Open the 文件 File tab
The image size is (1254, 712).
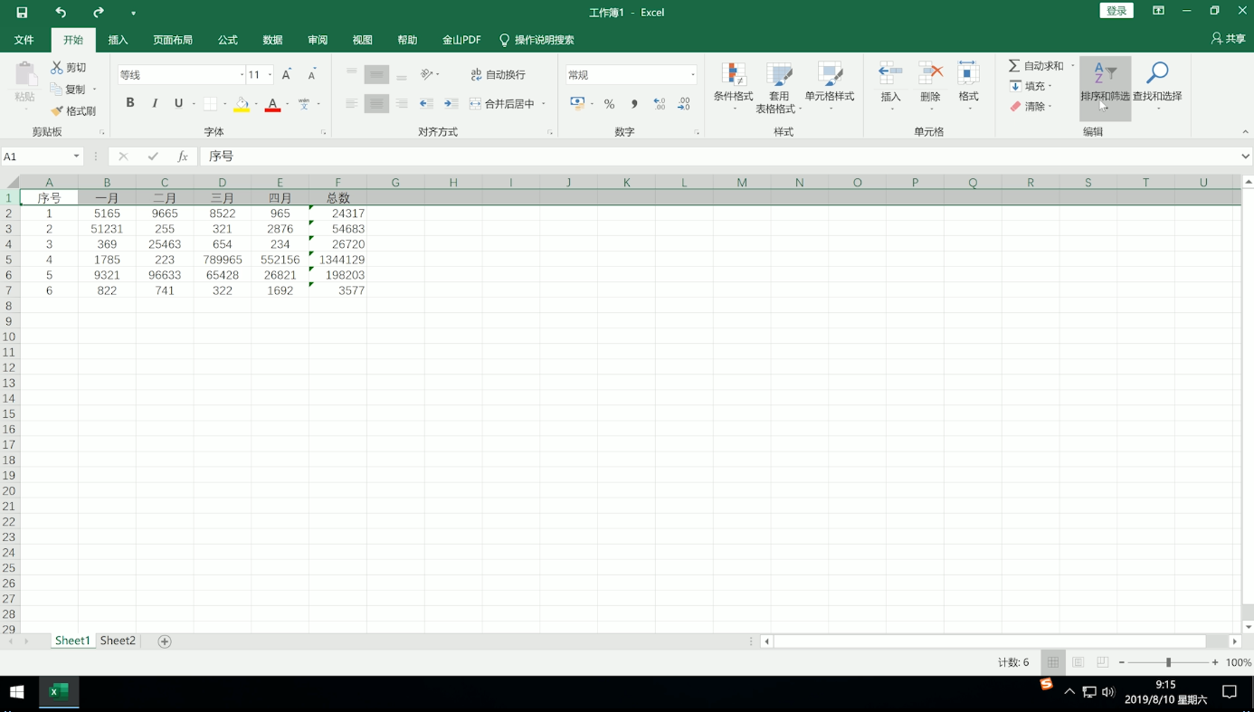(24, 40)
